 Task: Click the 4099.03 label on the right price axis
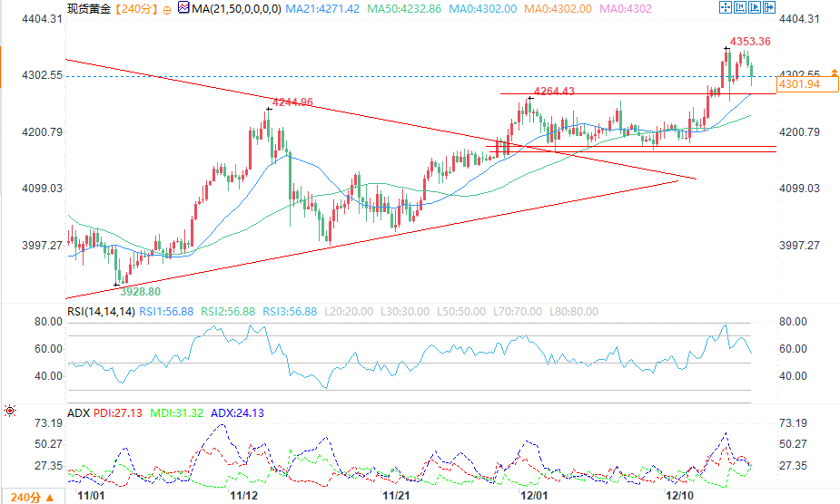tap(799, 188)
